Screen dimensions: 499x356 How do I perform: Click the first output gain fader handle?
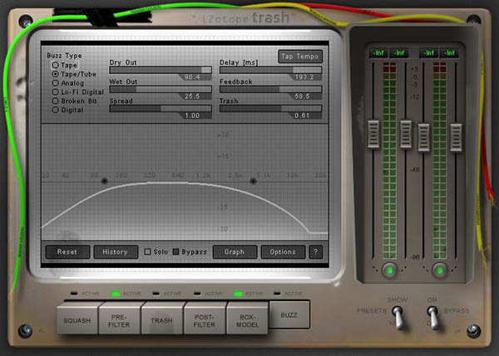(423, 137)
